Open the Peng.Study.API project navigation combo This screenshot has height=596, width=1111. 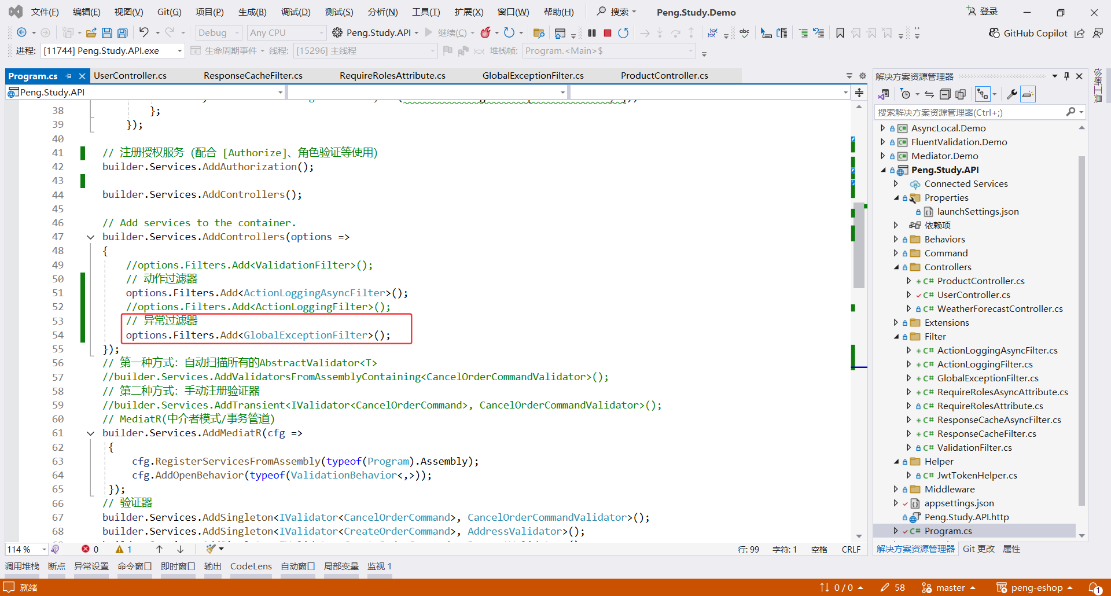click(146, 93)
